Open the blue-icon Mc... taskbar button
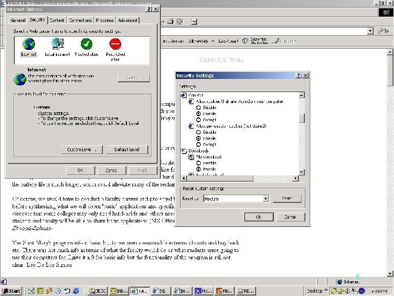Image resolution: width=394 pixels, height=296 pixels. coord(204,291)
